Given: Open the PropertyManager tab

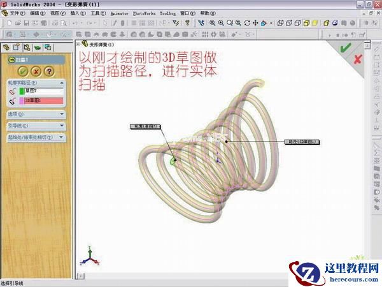Looking at the screenshot, I should point(17,47).
